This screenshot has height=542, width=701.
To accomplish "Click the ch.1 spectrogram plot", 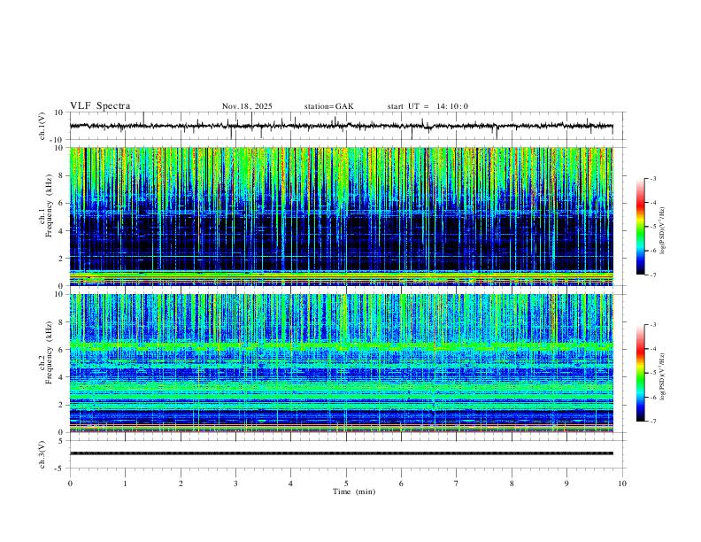I will 341,216.
